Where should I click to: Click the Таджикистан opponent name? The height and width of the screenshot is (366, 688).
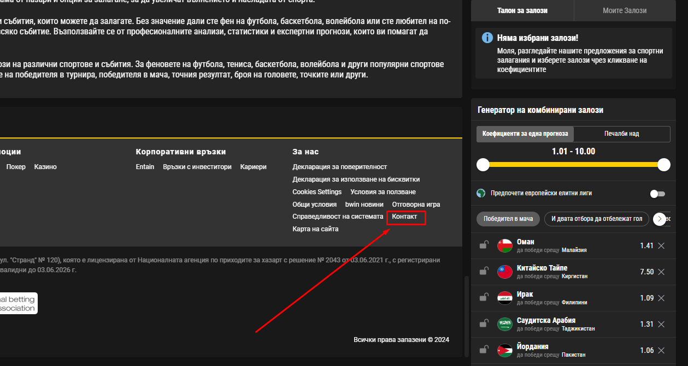(x=578, y=328)
